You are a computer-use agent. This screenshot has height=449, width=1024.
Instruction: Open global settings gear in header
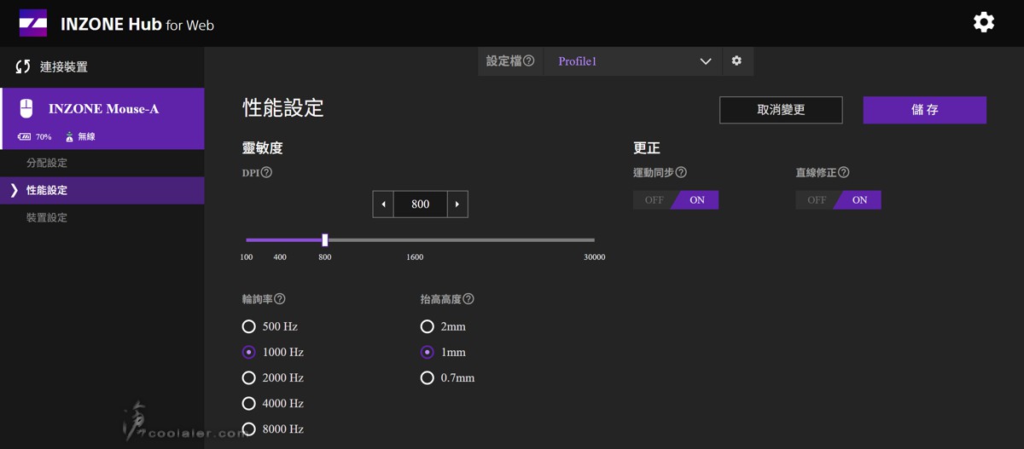tap(983, 22)
